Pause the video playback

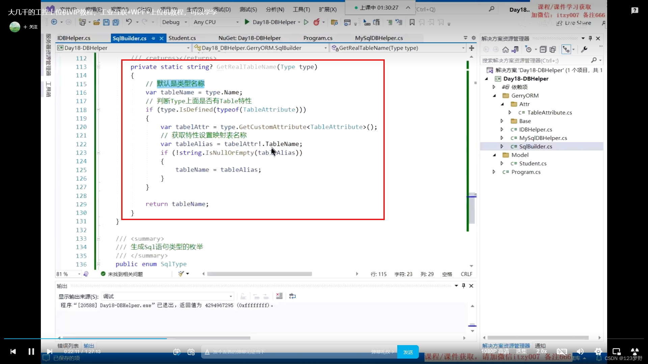click(x=31, y=352)
